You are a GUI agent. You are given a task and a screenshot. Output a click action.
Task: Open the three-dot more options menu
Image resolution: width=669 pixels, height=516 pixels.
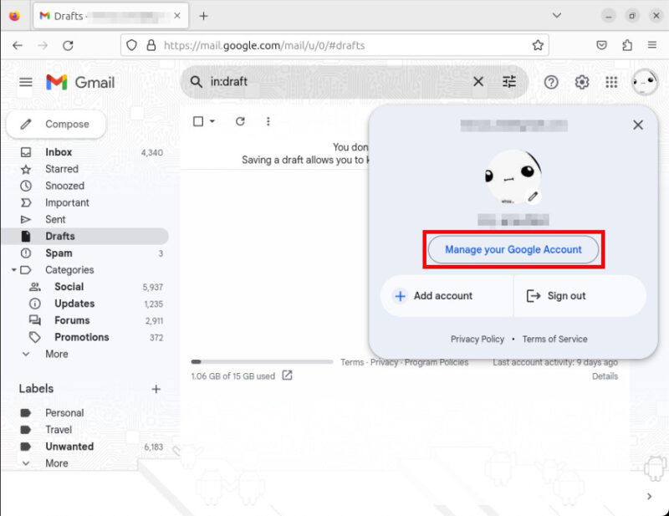click(x=268, y=121)
